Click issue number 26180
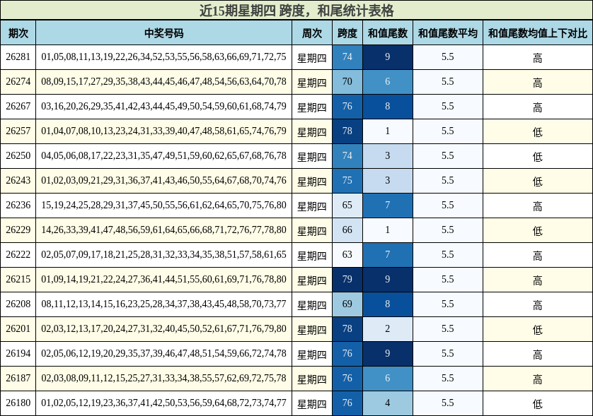Viewport: 593px width, 416px height. 18,403
